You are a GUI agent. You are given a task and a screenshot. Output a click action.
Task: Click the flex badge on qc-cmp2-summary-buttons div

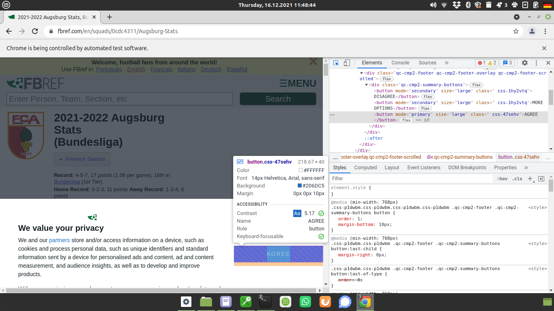pyautogui.click(x=476, y=85)
